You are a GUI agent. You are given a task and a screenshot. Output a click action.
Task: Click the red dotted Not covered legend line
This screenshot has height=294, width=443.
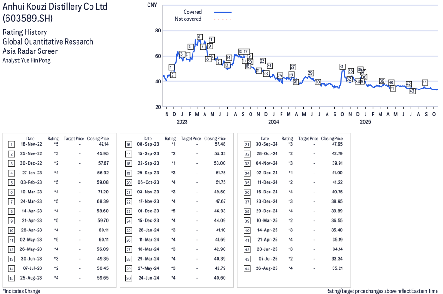[223, 19]
